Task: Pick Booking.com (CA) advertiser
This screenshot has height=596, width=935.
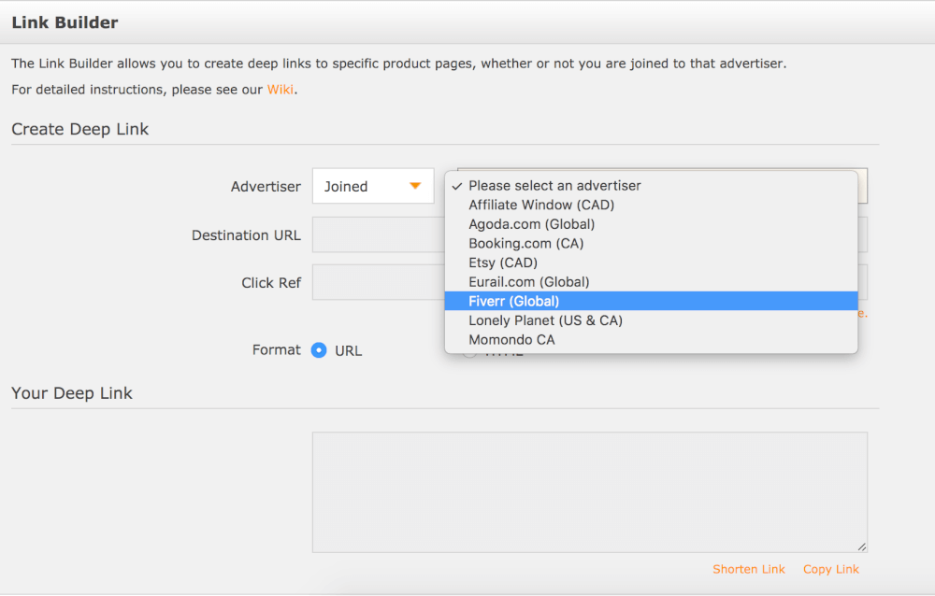Action: 651,243
